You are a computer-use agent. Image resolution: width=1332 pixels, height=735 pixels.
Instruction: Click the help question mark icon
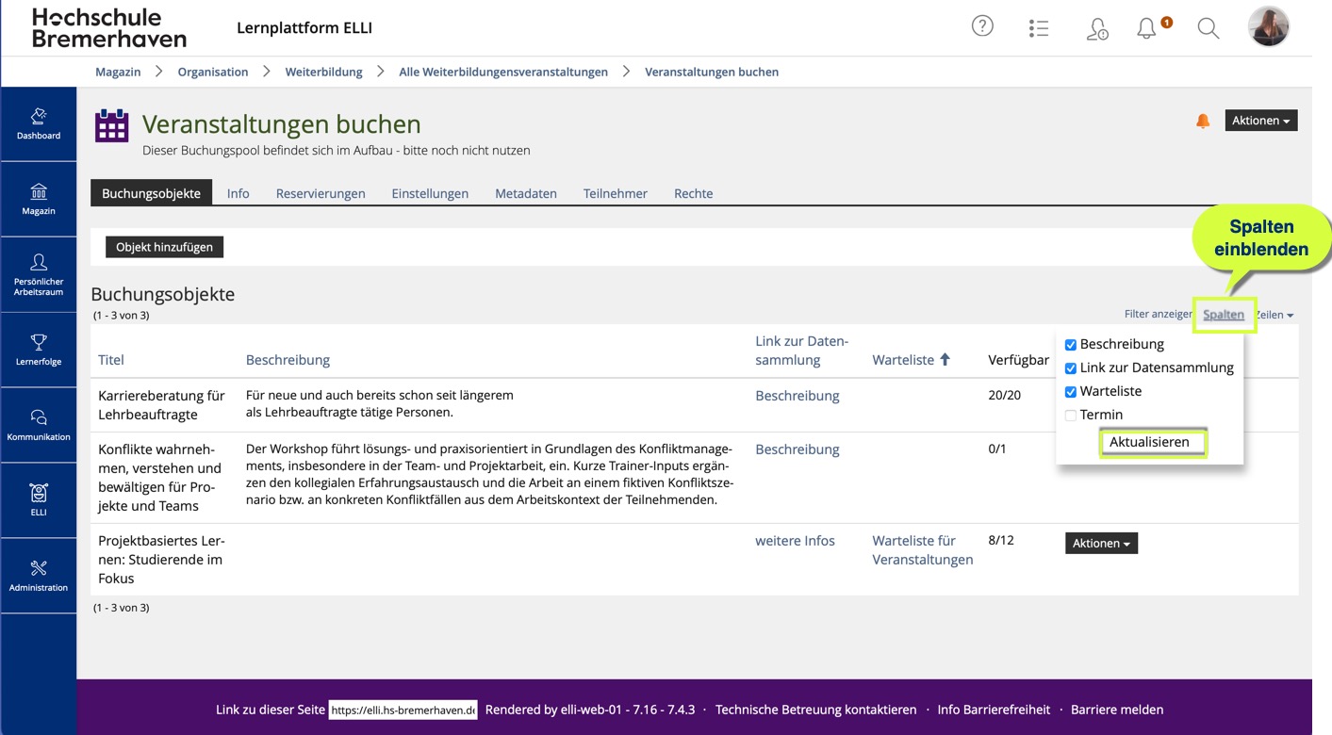click(x=982, y=27)
